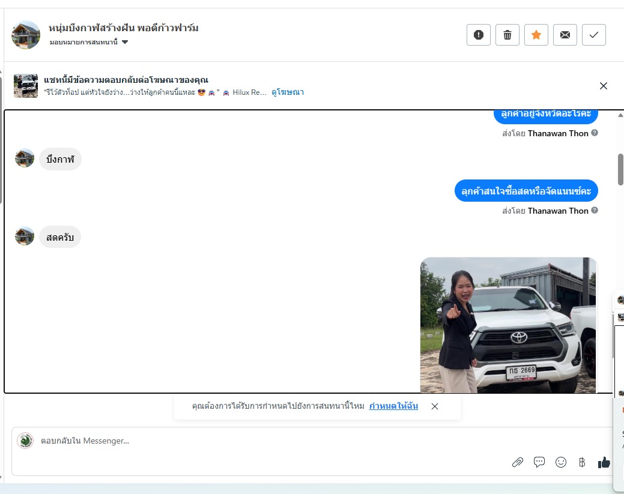The image size is (624, 494).
Task: Mark conversation unread with the envelope icon
Action: tap(565, 35)
